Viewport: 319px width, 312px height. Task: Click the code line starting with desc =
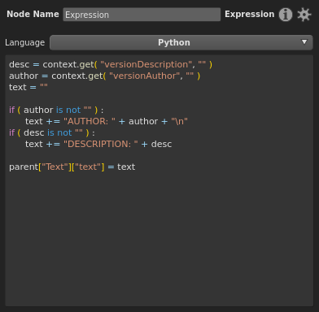(111, 64)
